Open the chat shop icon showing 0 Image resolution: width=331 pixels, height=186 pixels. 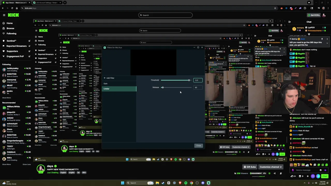coord(301,176)
